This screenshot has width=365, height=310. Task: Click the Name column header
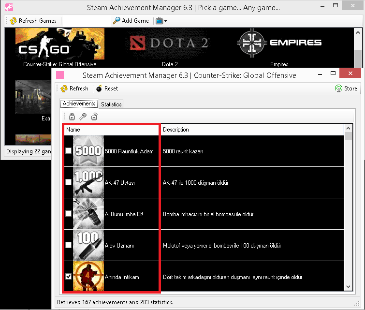pos(112,130)
